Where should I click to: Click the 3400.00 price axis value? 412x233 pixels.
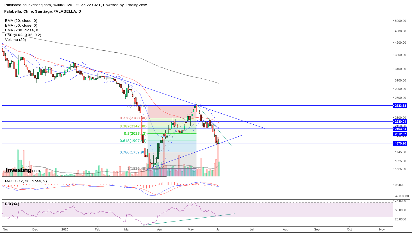[x=400, y=69]
